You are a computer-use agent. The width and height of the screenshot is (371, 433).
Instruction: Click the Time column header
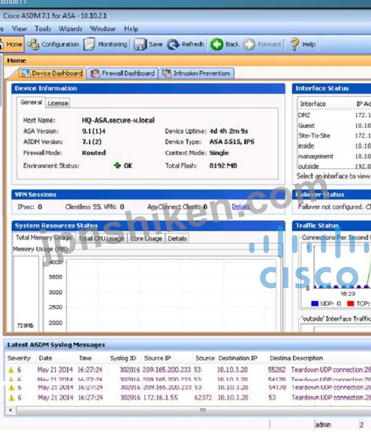pos(85,358)
